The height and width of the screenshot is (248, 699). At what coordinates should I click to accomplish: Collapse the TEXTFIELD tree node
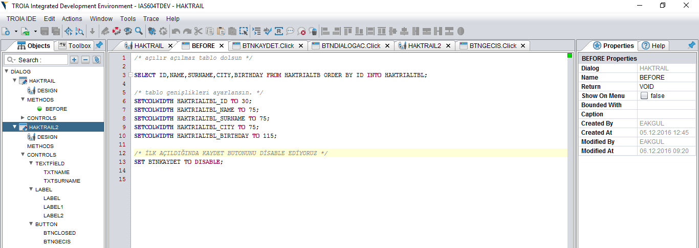click(x=31, y=163)
